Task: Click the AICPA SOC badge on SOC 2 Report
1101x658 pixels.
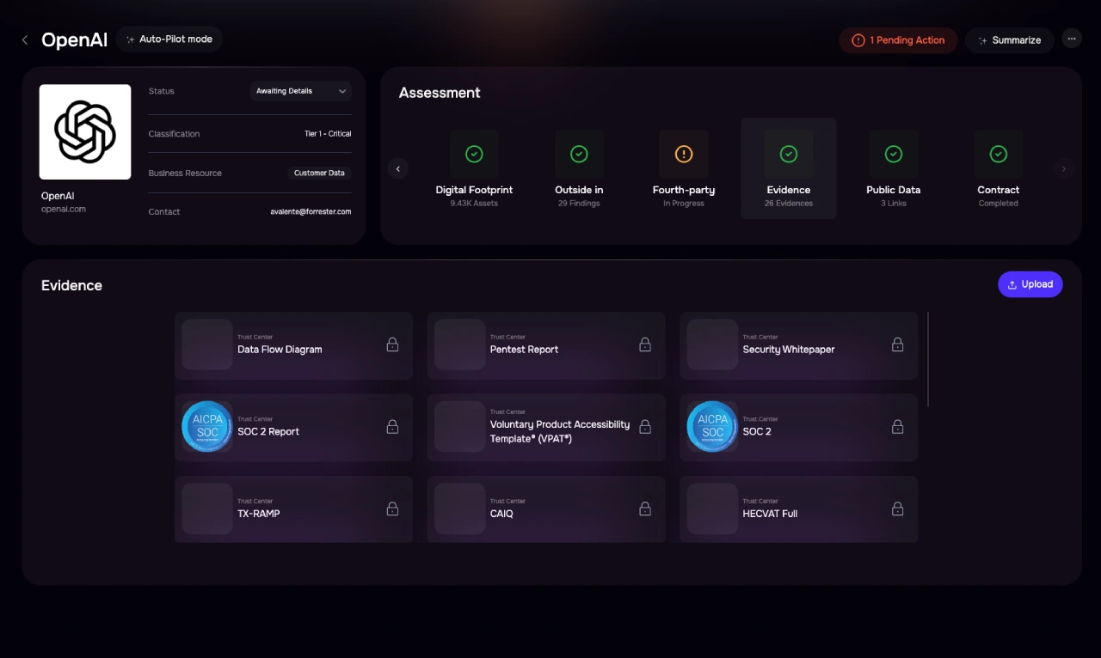Action: (x=207, y=426)
